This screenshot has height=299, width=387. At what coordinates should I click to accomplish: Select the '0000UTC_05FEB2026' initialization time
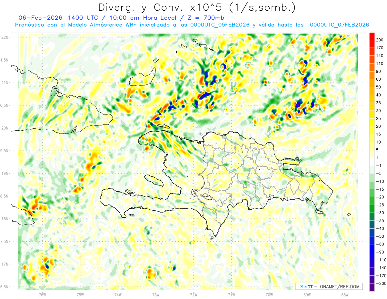220,25
